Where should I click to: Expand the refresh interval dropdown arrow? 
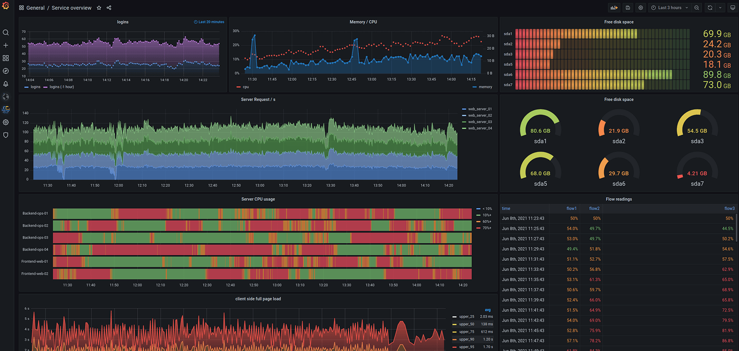pyautogui.click(x=720, y=8)
